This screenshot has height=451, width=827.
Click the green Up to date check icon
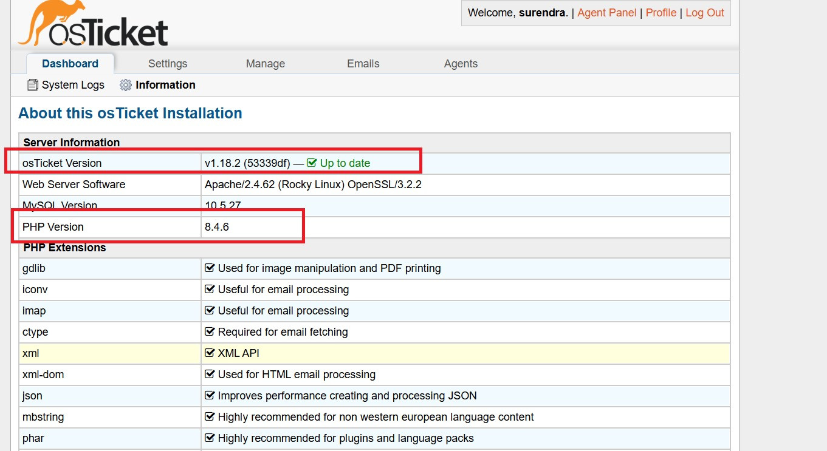click(x=312, y=163)
